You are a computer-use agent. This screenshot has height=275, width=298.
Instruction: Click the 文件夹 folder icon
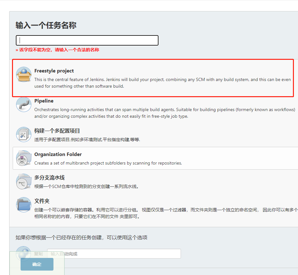23,205
